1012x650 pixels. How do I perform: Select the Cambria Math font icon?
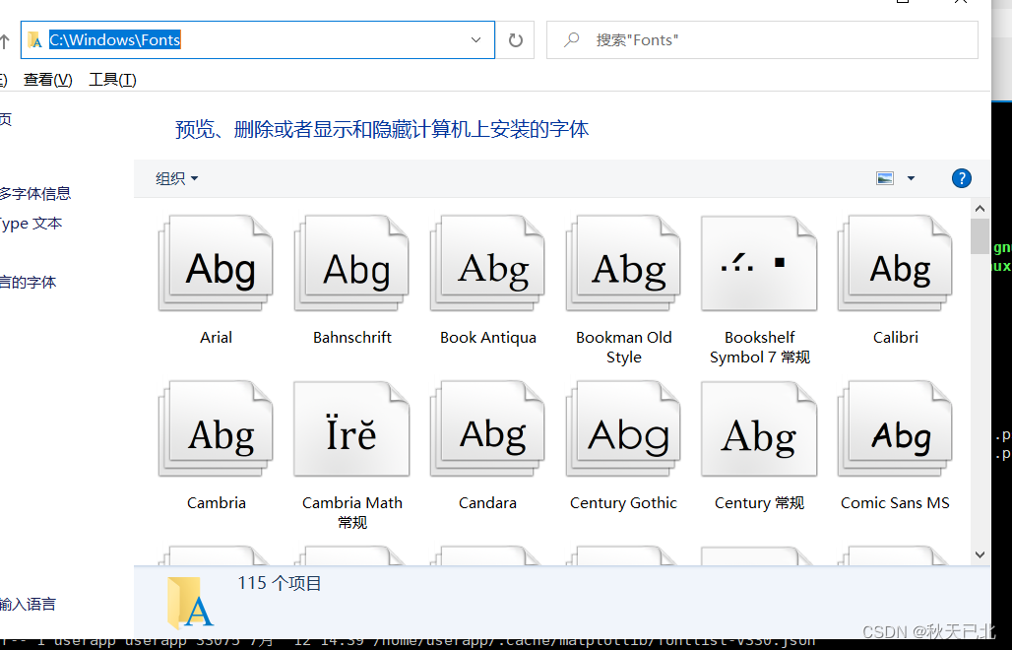click(x=351, y=428)
